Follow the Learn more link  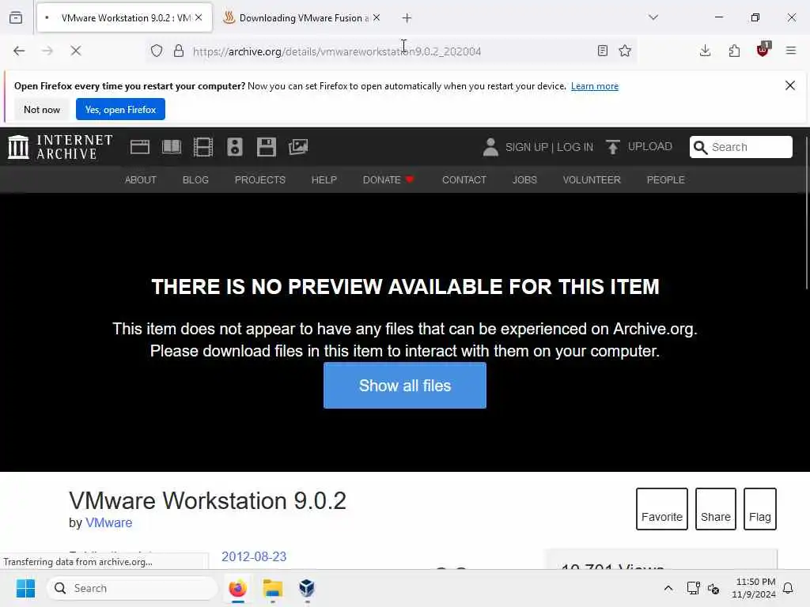pos(595,86)
